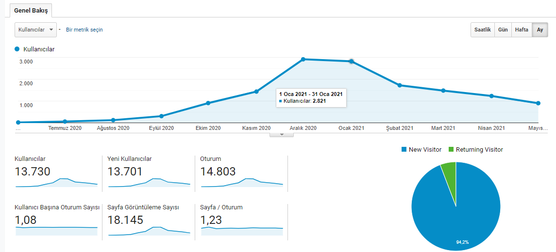
Task: Click the Sayfa Görüntüleme Sayısı sparkline
Action: click(149, 231)
